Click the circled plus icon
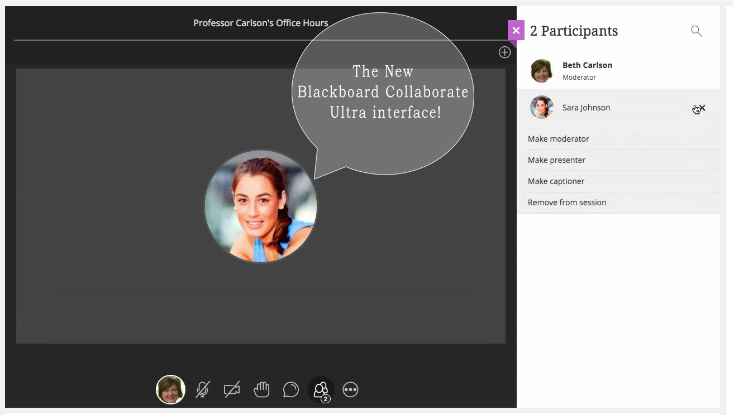The width and height of the screenshot is (734, 415). 504,52
